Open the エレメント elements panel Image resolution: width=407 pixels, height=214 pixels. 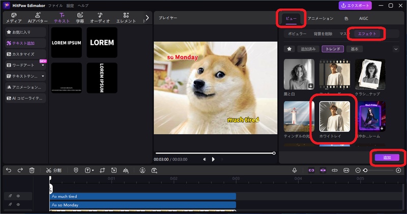126,18
